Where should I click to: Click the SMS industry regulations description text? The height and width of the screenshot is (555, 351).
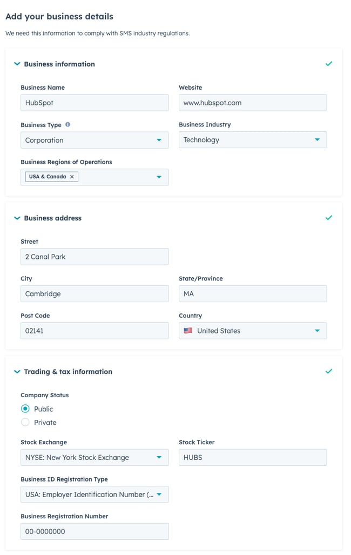click(x=98, y=34)
